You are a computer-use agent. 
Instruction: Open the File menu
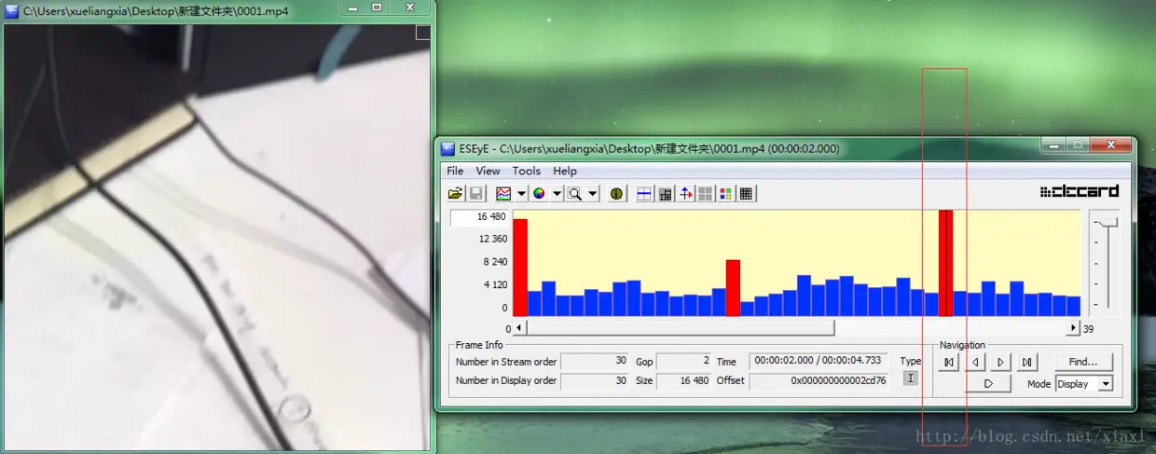point(455,171)
